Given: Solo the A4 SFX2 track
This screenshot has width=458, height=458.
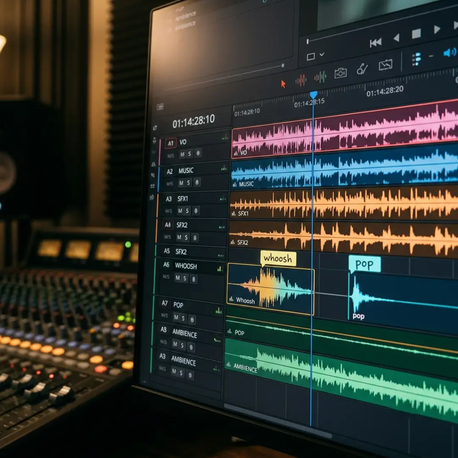Looking at the screenshot, I should click(x=186, y=238).
